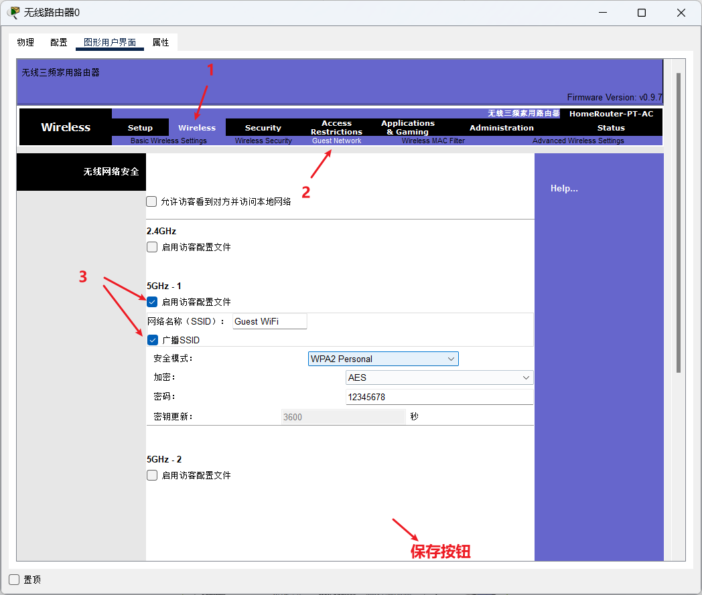The height and width of the screenshot is (595, 702).
Task: Select the Wireless menu tab
Action: click(x=197, y=127)
